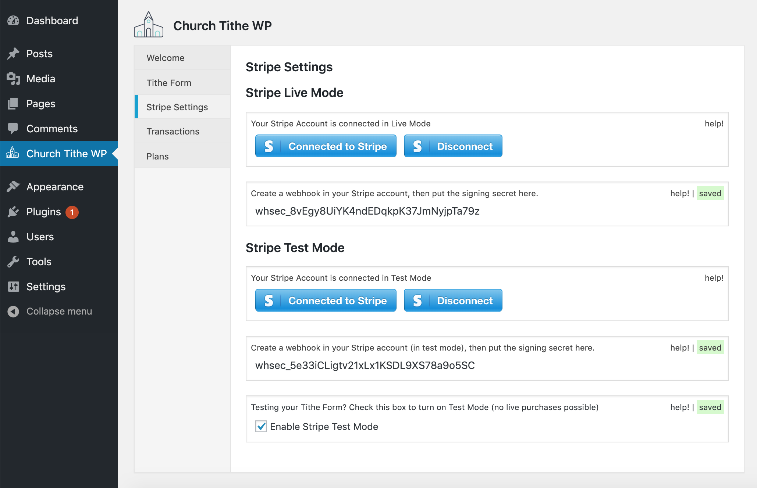Viewport: 757px width, 488px height.
Task: Toggle the test mode Disconnect button
Action: coord(453,301)
